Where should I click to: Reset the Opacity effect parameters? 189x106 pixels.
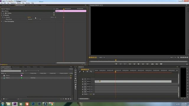(x=54, y=15)
